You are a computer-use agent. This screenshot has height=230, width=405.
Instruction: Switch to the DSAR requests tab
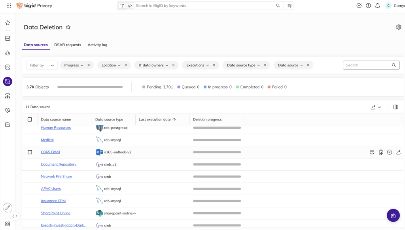tap(68, 45)
